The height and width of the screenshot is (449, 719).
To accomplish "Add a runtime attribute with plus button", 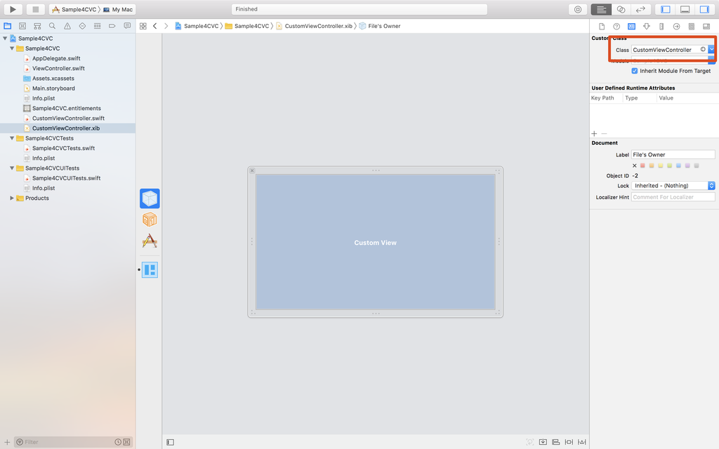I will [x=594, y=134].
